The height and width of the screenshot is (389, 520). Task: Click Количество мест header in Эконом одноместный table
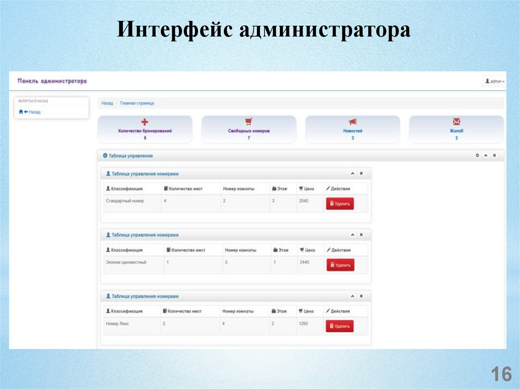coord(186,250)
